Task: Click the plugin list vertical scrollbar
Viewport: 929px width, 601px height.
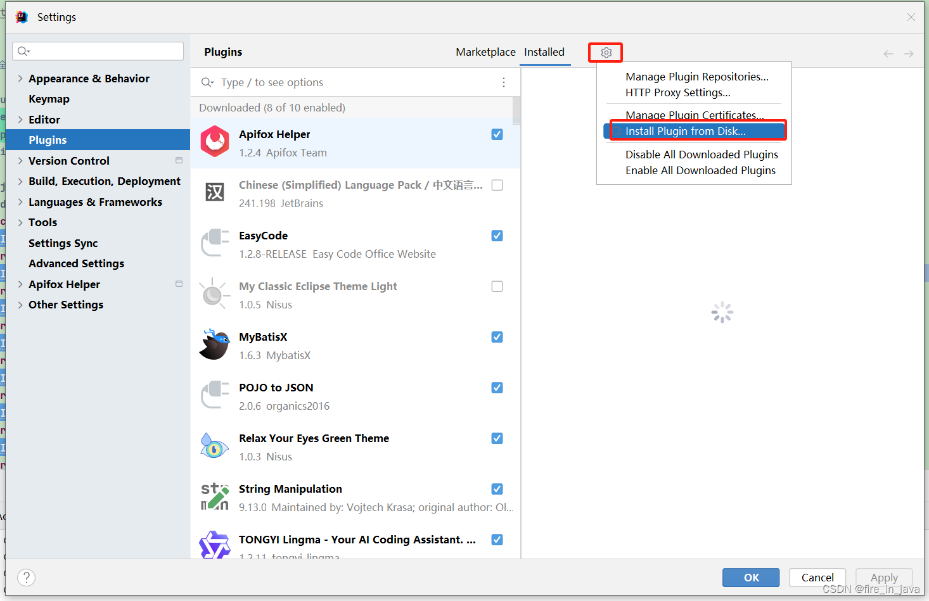Action: point(516,111)
